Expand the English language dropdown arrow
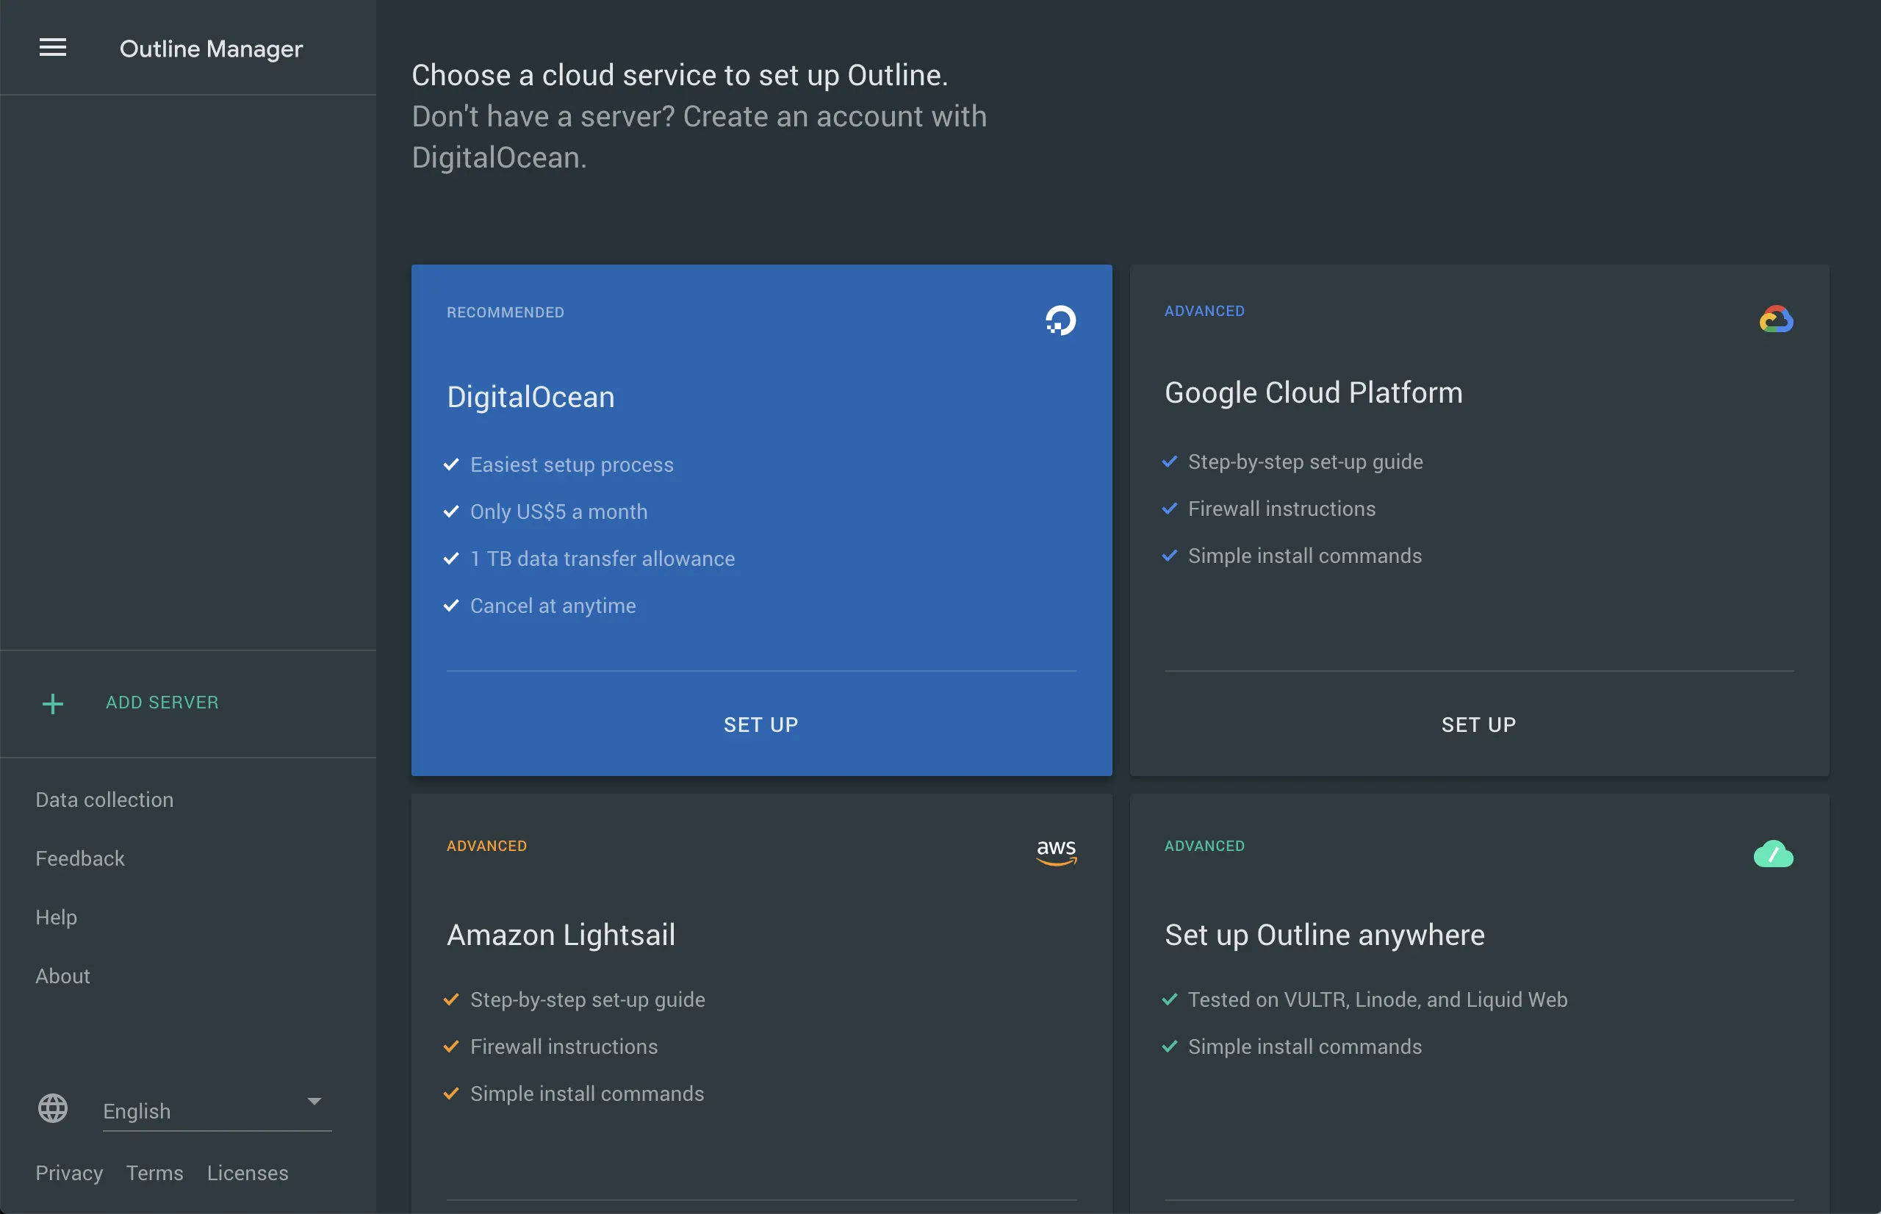Image resolution: width=1881 pixels, height=1214 pixels. coord(314,1102)
